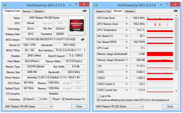Click GPU-Z app icon in left title bar
Image resolution: width=182 pixels, height=113 pixels.
tap(5, 5)
